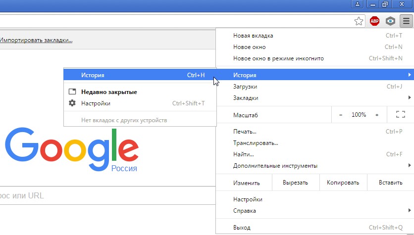
Task: Decrease zoom with the minus button
Action: point(341,115)
